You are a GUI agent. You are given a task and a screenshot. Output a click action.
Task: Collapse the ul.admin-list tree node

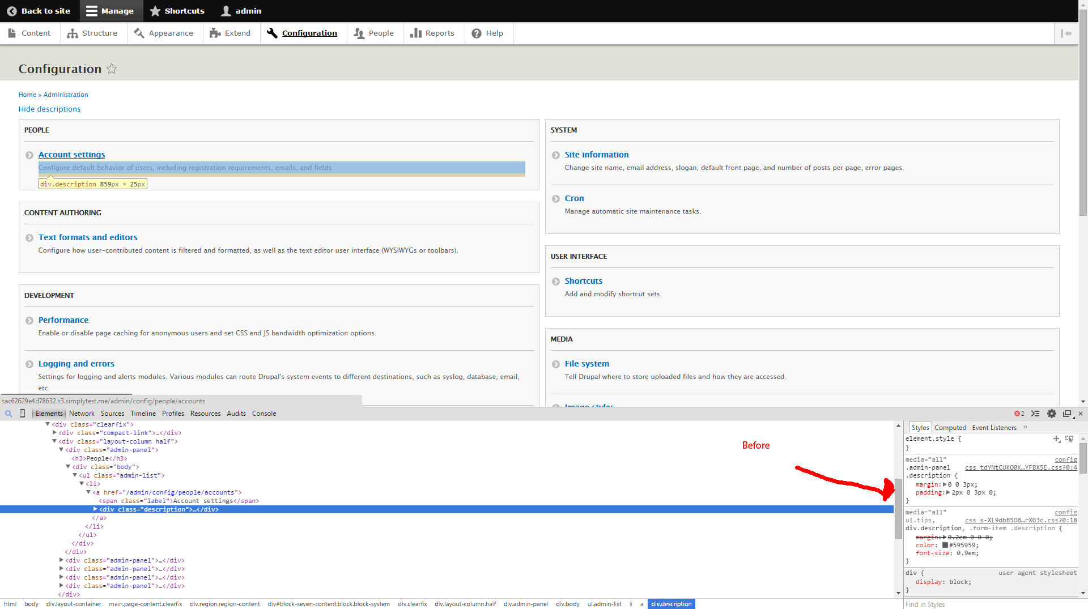(76, 475)
